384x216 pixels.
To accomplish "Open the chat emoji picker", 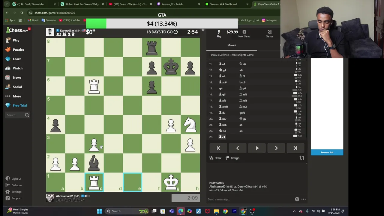I will pyautogui.click(x=297, y=199).
